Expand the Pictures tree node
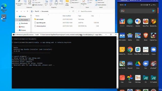The image size is (162, 91). point(17,30)
